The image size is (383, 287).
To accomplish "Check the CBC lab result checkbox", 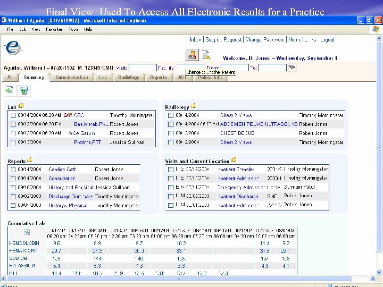I will point(13,115).
